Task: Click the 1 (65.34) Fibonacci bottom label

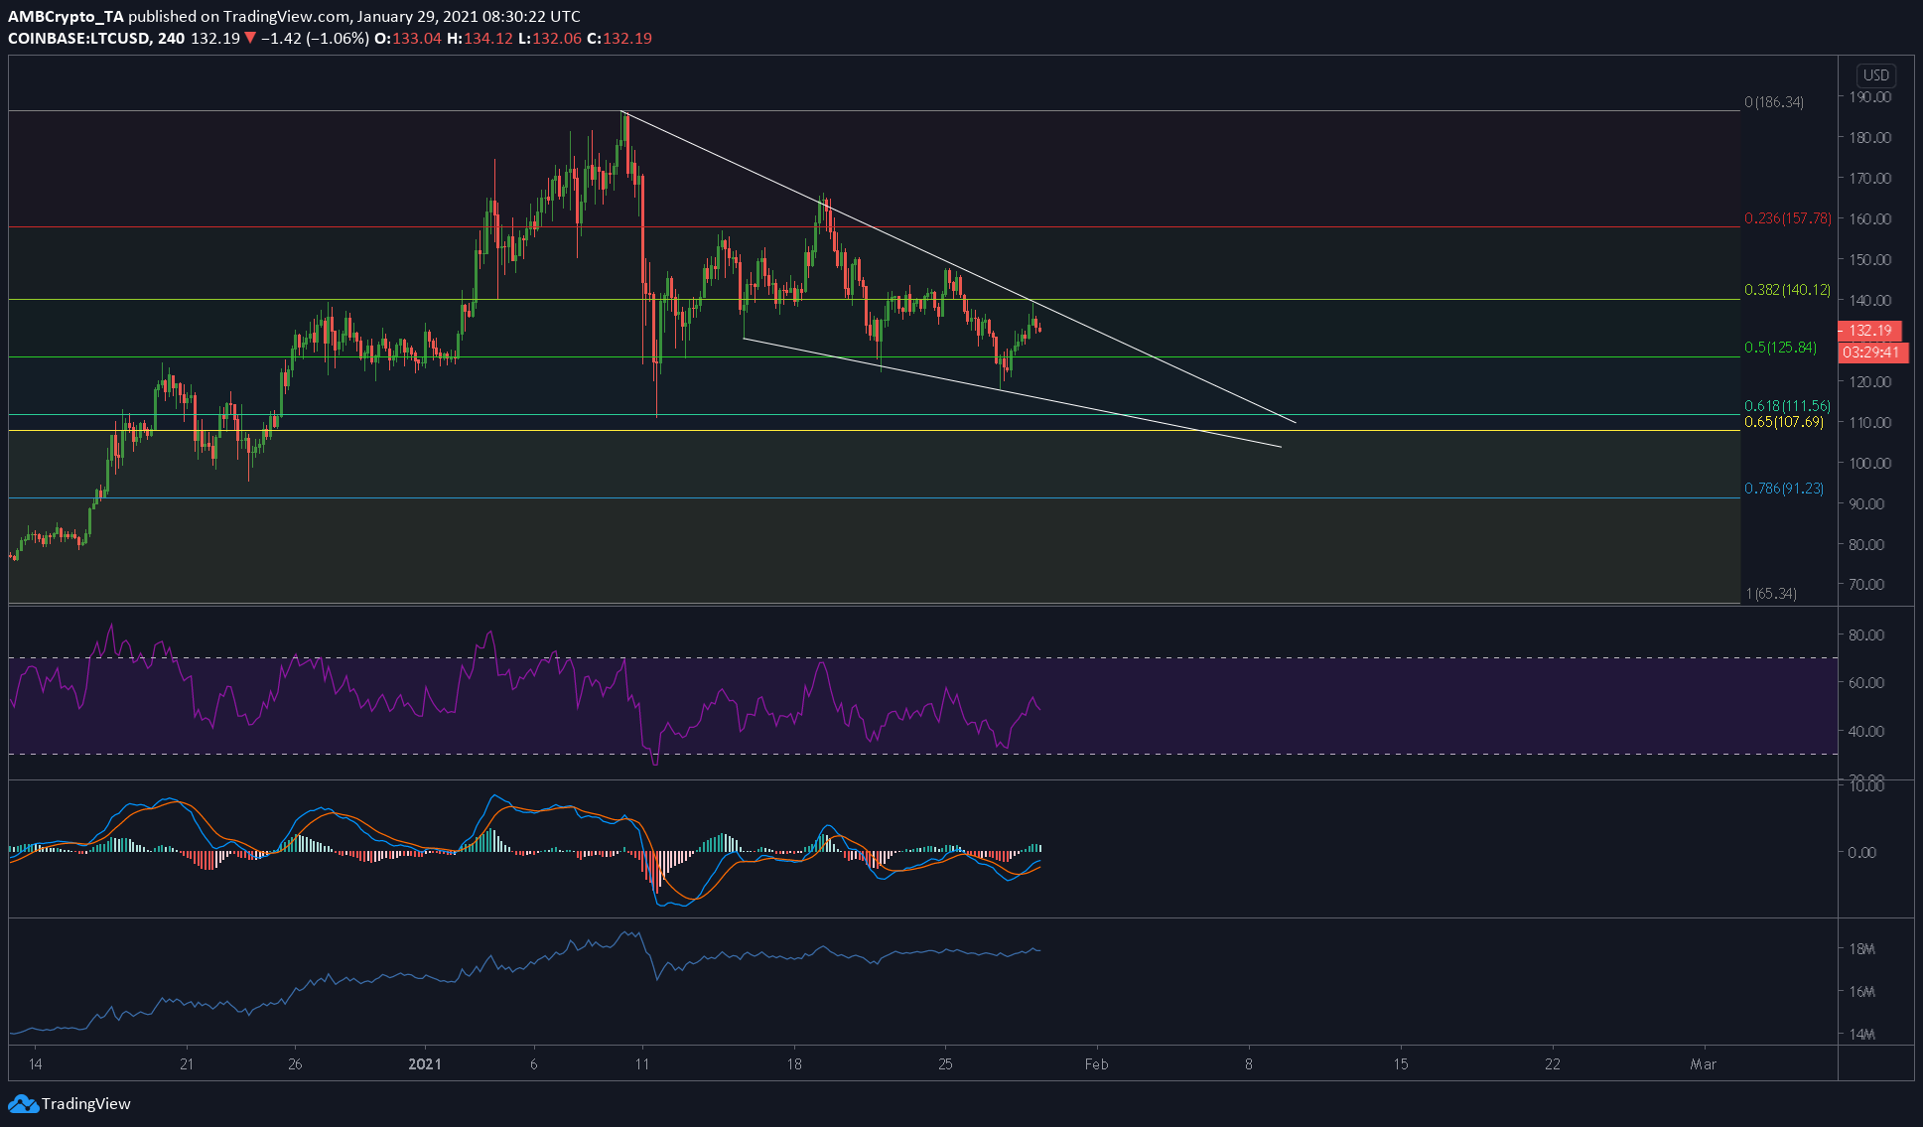Action: [x=1771, y=594]
